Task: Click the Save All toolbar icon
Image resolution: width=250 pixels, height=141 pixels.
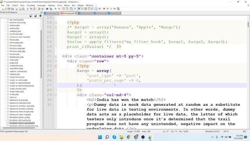Action: (12, 9)
